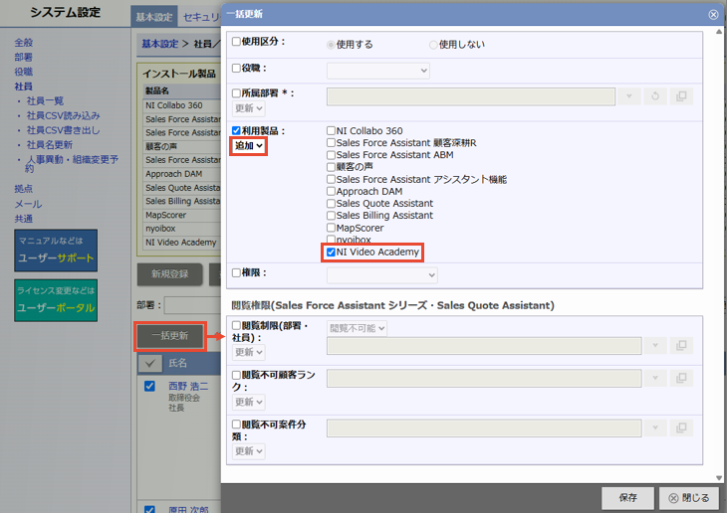
Task: Open 拠点 in the sidebar
Action: [24, 189]
